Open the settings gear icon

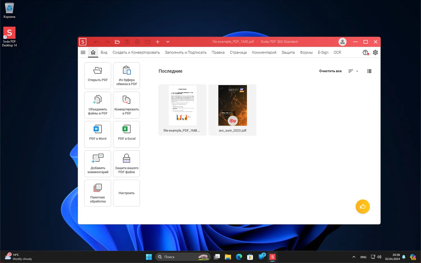pyautogui.click(x=375, y=52)
